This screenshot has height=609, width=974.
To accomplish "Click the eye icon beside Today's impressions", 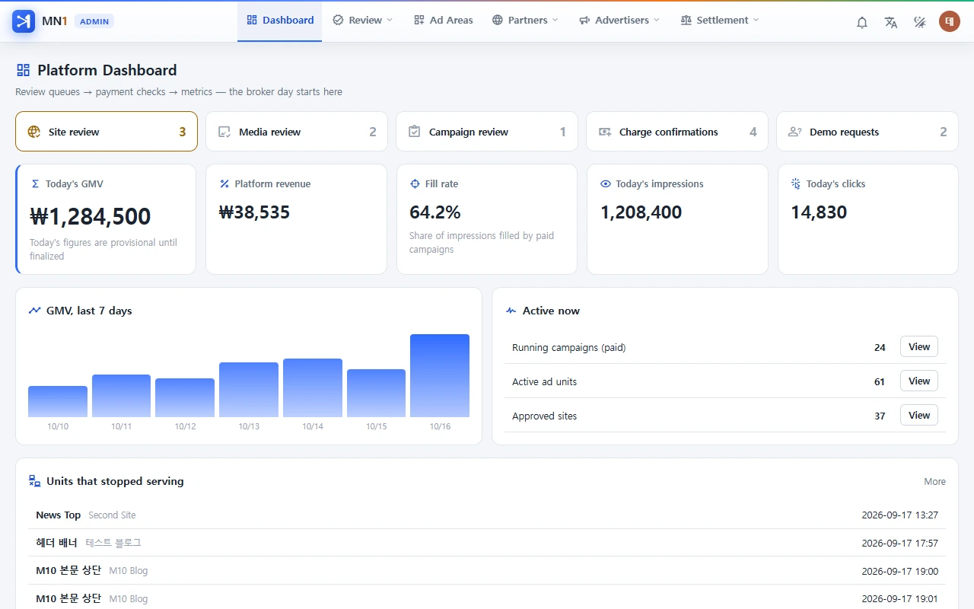I will point(606,183).
